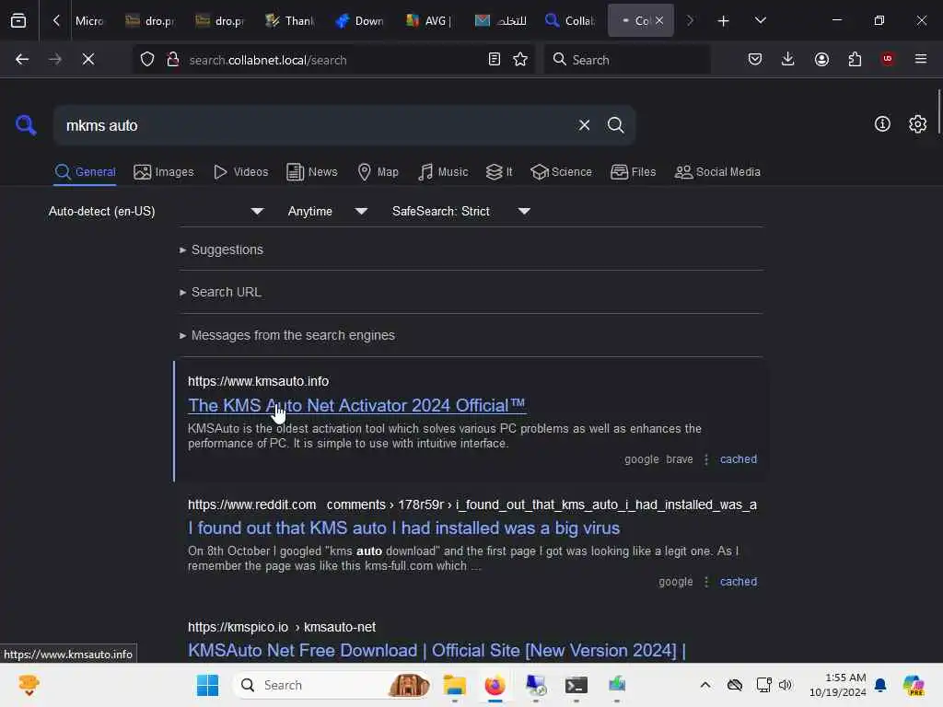Screen dimensions: 943x707
Task: Click the https://www.kmsauto.info URL text
Action: (258, 381)
